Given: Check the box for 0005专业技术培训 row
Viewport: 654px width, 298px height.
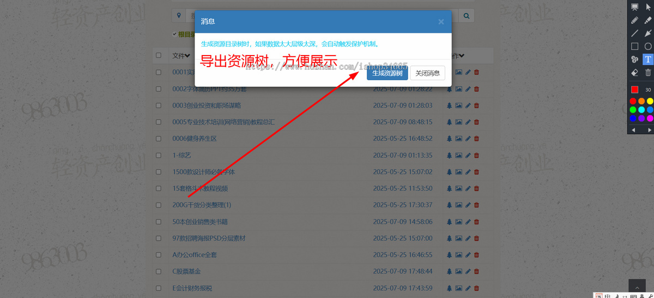Looking at the screenshot, I should click(159, 122).
